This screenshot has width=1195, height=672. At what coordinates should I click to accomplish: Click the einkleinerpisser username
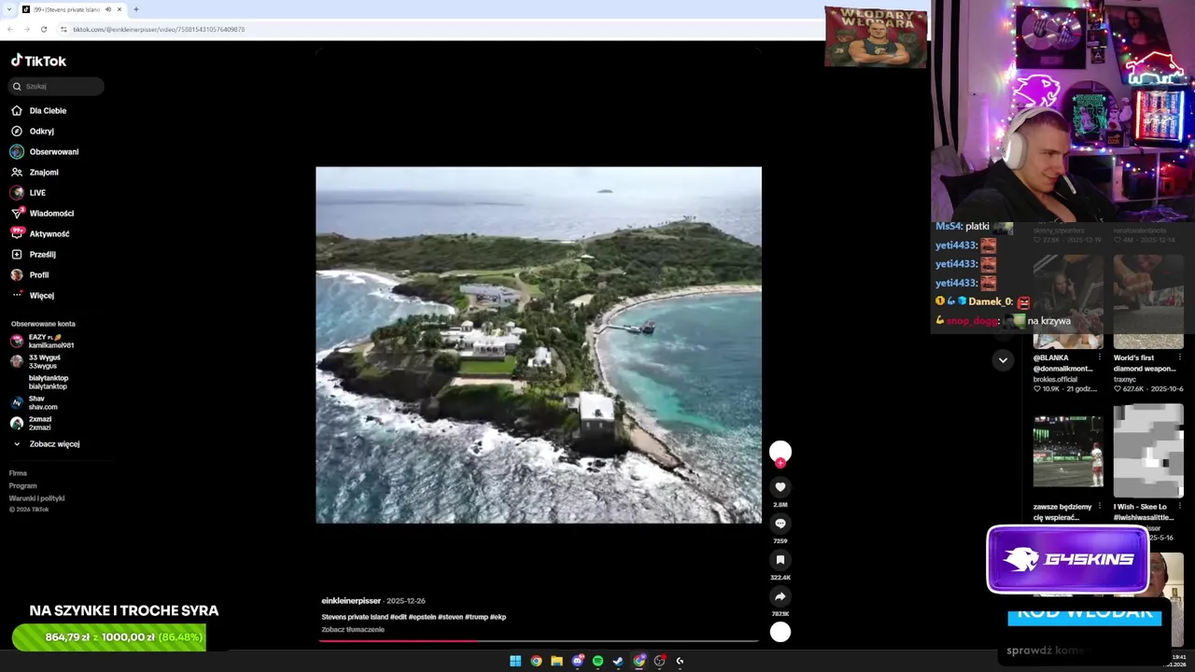coord(351,601)
